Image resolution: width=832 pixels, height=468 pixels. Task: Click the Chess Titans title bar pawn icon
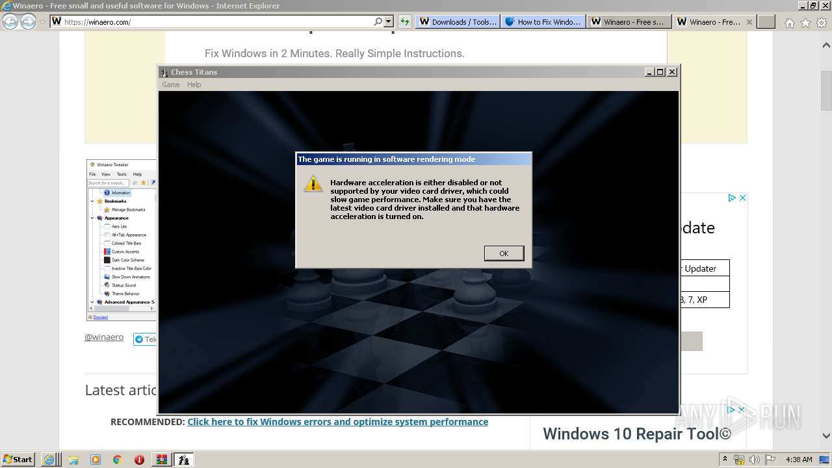pyautogui.click(x=164, y=72)
